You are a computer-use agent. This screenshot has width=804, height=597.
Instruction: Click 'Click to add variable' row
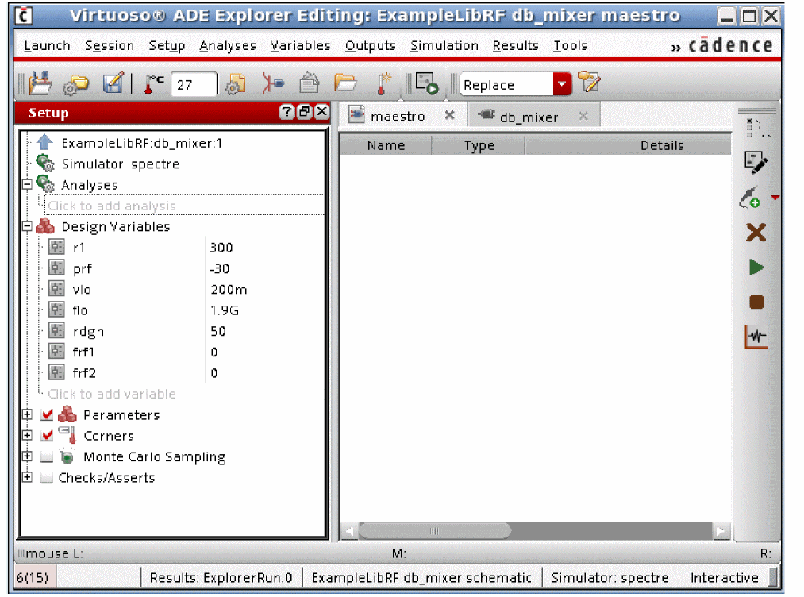tap(112, 394)
